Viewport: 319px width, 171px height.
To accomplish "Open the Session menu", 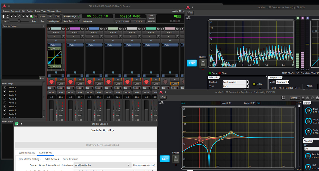I will click(6, 11).
